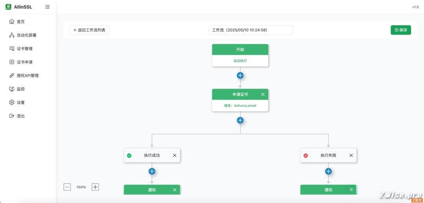The image size is (424, 203).
Task: Select the 申请证书 node header
Action: (x=240, y=94)
